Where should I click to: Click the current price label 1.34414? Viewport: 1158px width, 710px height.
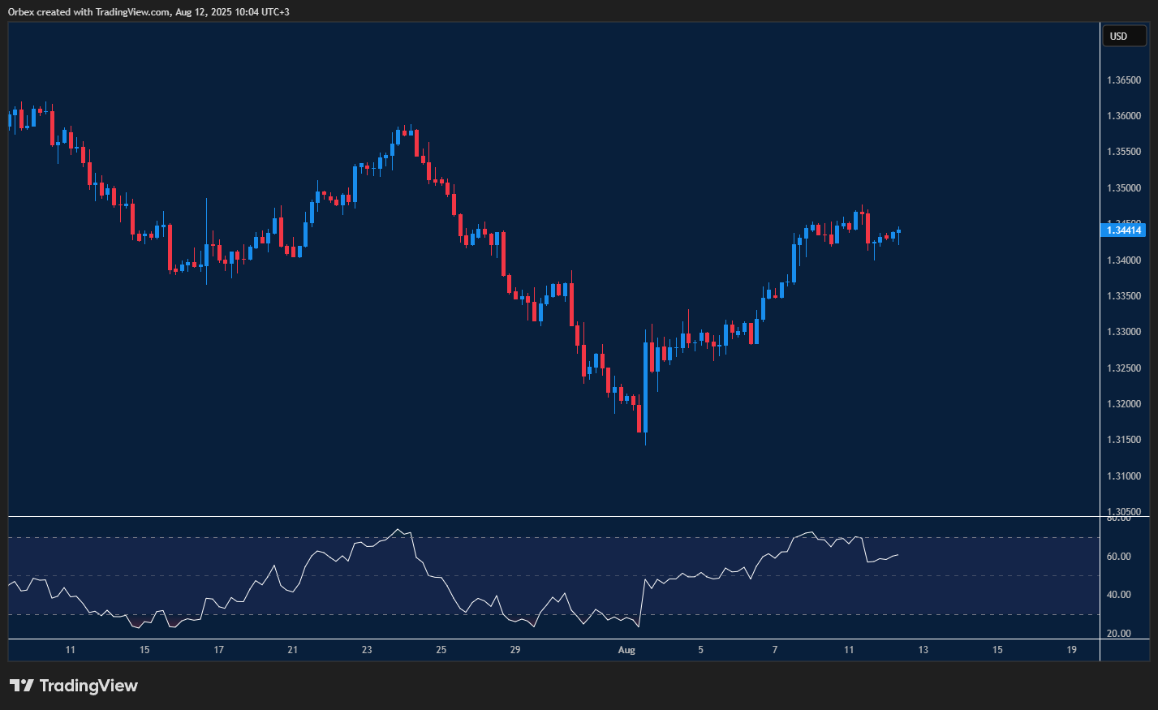1124,230
